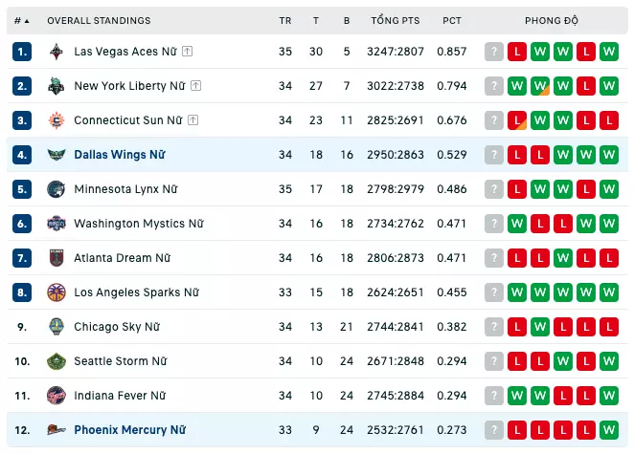
Task: Select the OVERALL STANDINGS header tab
Action: click(99, 21)
